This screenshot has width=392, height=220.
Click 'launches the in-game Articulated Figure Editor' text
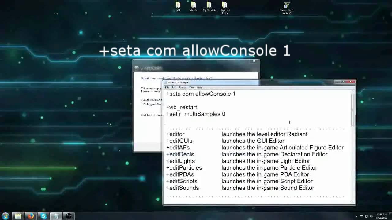pyautogui.click(x=283, y=148)
